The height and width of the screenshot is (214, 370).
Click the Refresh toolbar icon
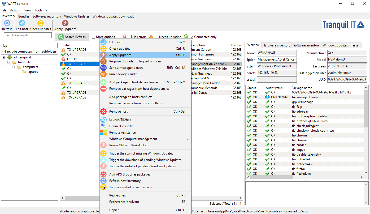point(7,23)
